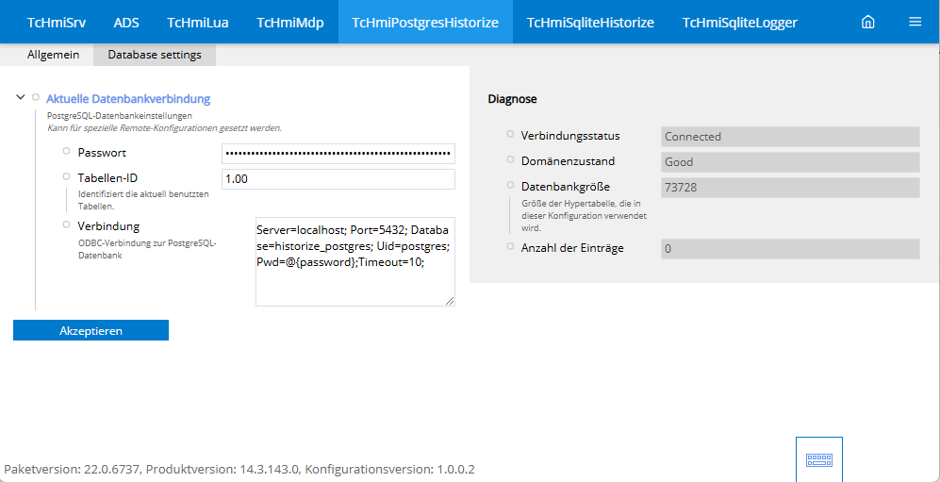Click the Anzahl der Einträge field
The image size is (940, 482).
point(790,249)
